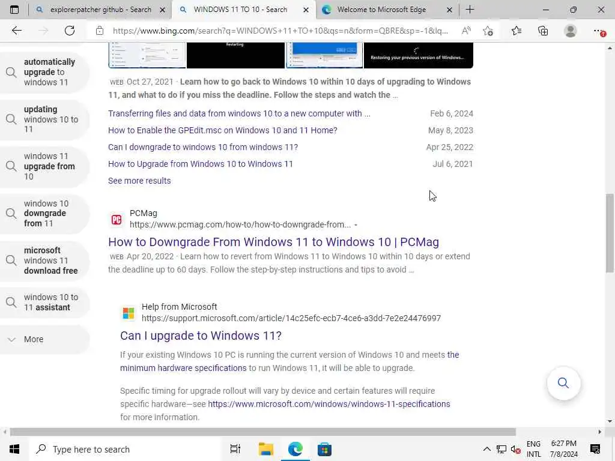Search windows 10 downgrade from 11
Viewport: 615px width, 461px height.
(x=44, y=213)
